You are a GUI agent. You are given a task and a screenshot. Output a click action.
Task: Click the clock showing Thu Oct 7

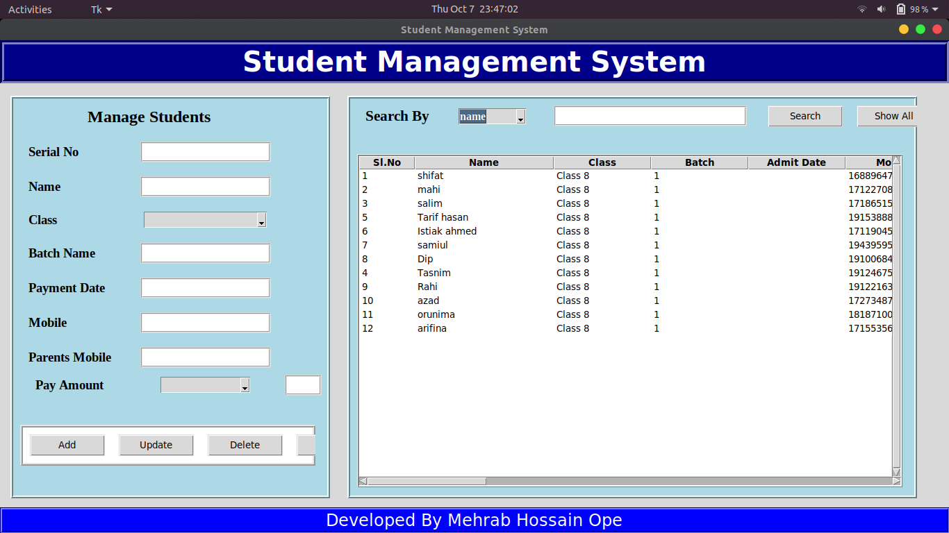click(x=474, y=9)
